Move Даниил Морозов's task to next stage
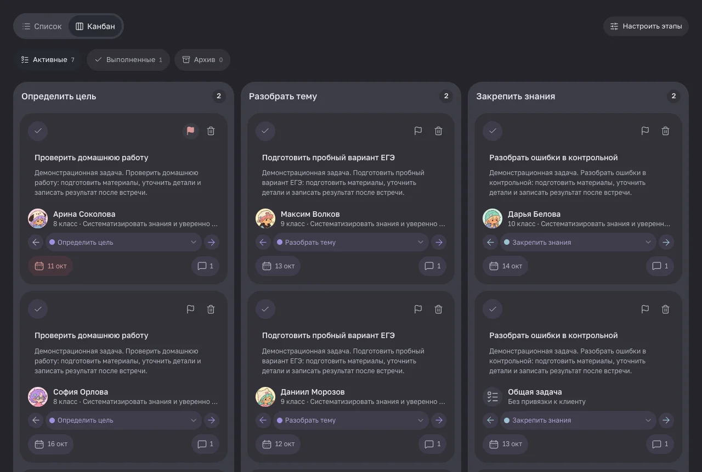This screenshot has width=702, height=472. click(438, 420)
